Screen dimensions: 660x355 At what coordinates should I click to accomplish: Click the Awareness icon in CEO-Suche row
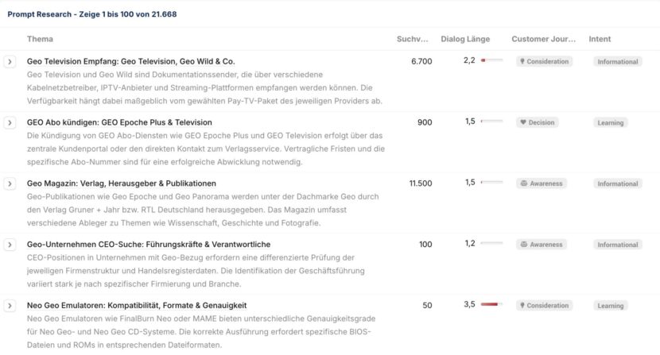(522, 245)
